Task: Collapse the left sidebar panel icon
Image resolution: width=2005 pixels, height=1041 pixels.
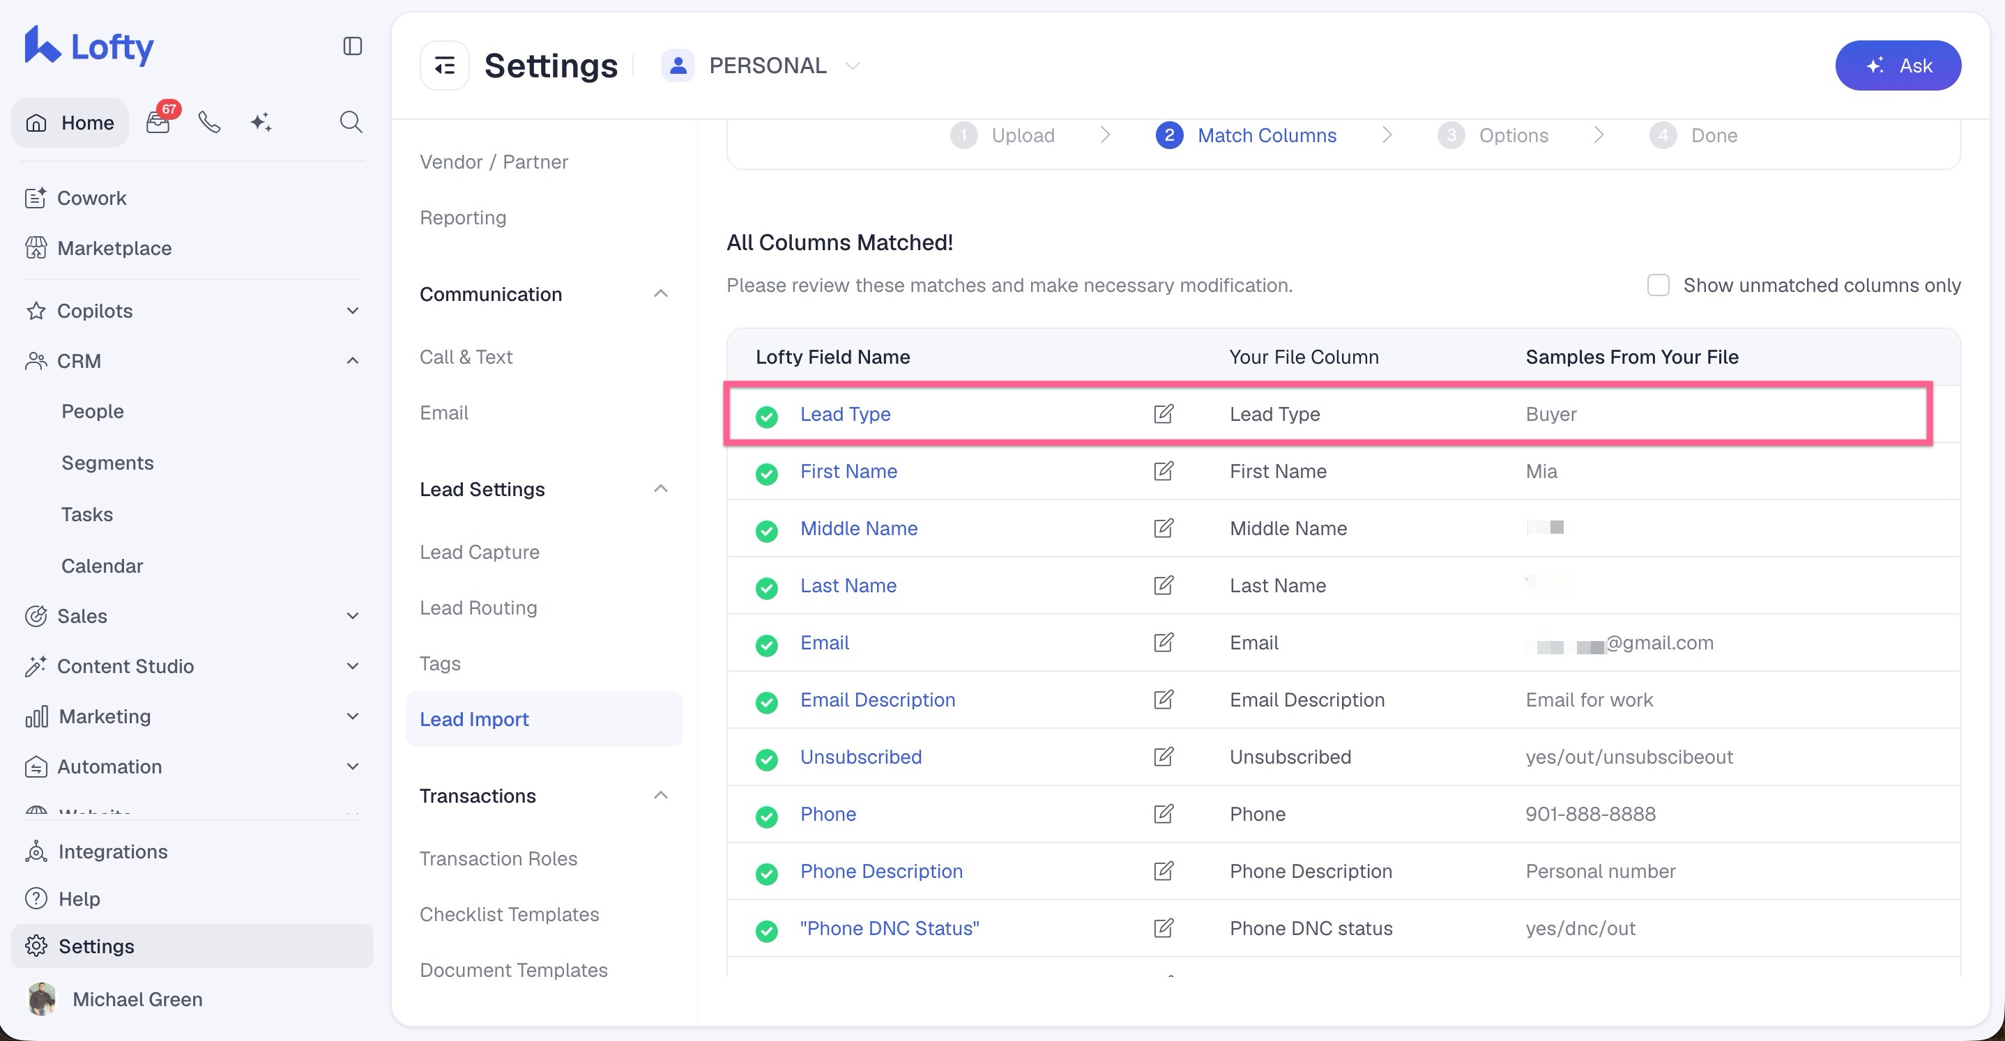Action: tap(353, 46)
